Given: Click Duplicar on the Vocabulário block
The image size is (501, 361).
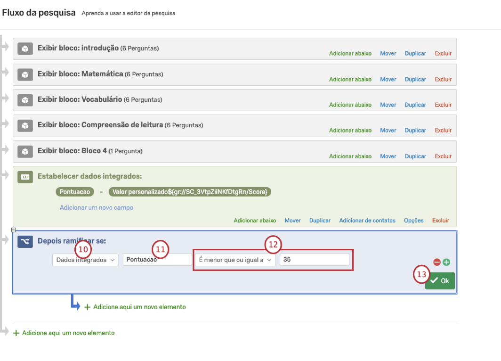Looking at the screenshot, I should pos(415,105).
